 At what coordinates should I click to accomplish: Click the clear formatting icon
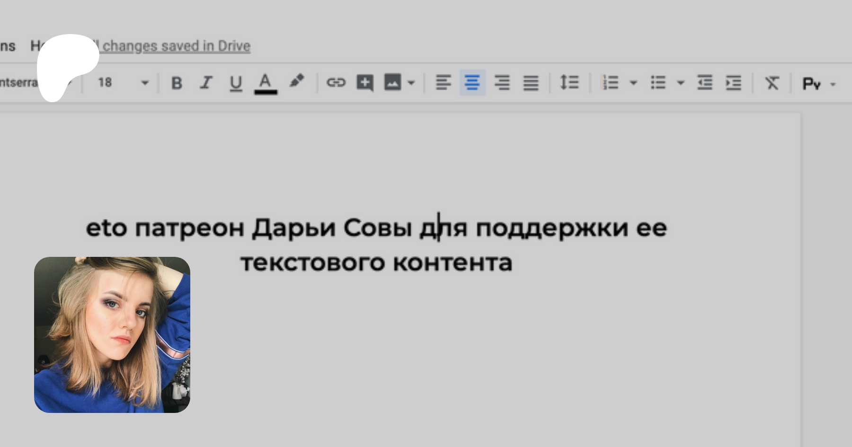[772, 83]
